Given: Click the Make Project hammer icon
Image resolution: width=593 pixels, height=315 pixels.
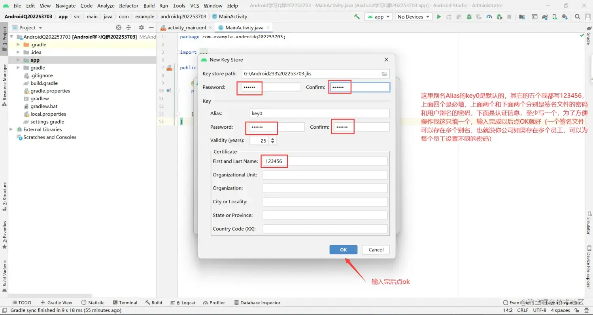Looking at the screenshot, I should (x=357, y=17).
